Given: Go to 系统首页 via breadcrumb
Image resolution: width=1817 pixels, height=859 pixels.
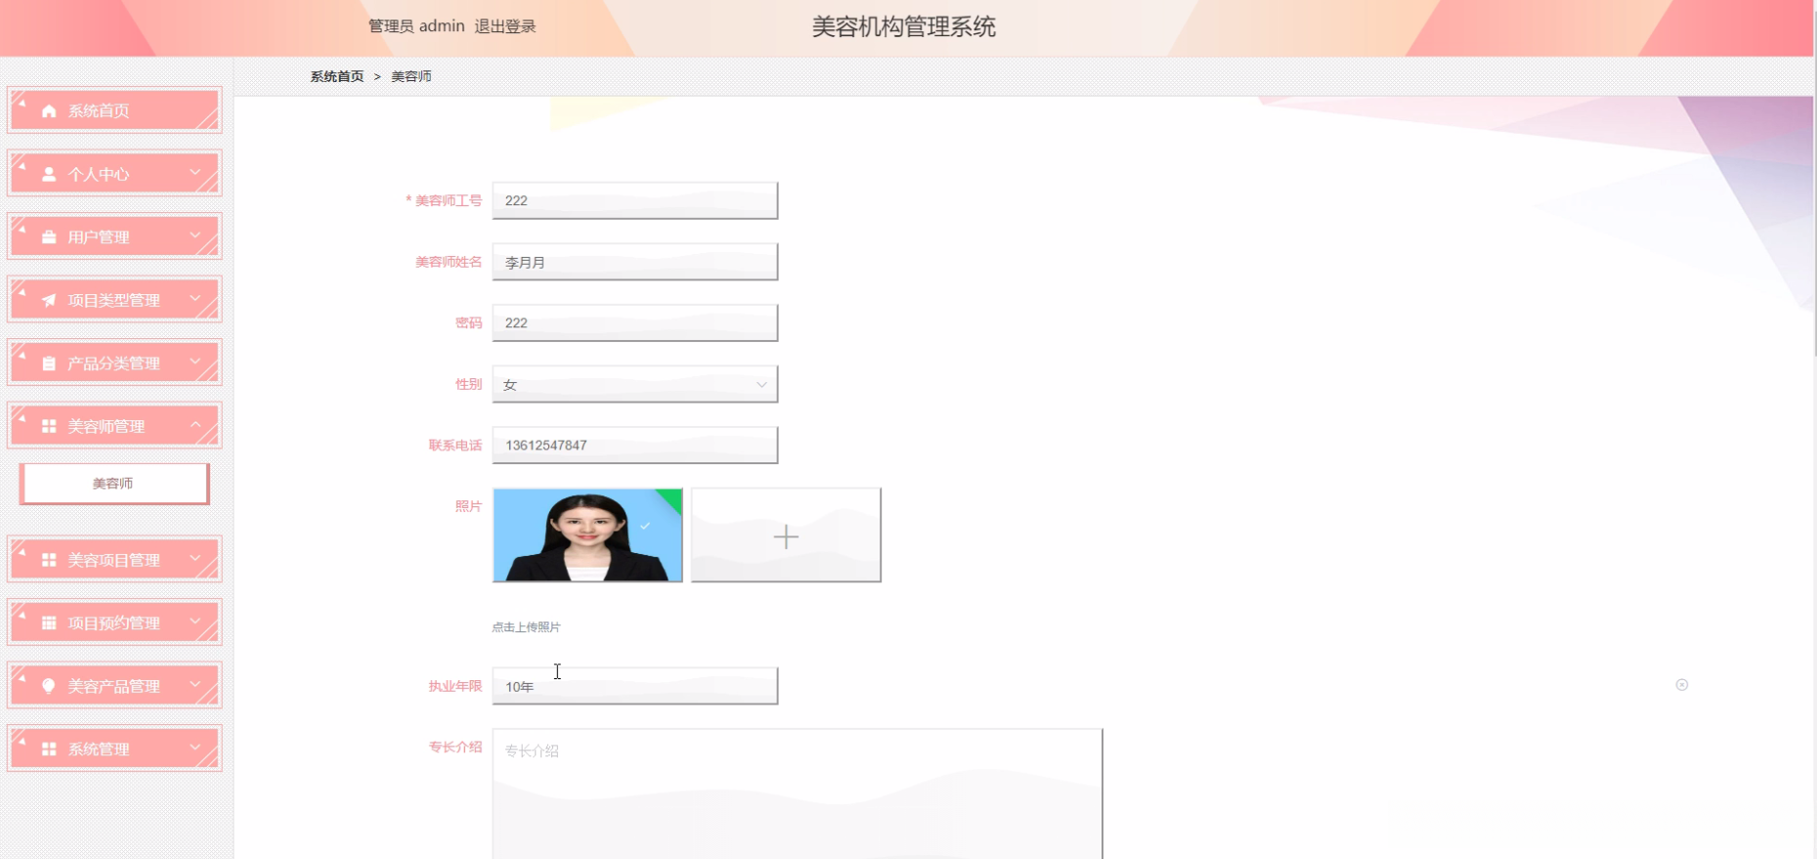Looking at the screenshot, I should [337, 76].
